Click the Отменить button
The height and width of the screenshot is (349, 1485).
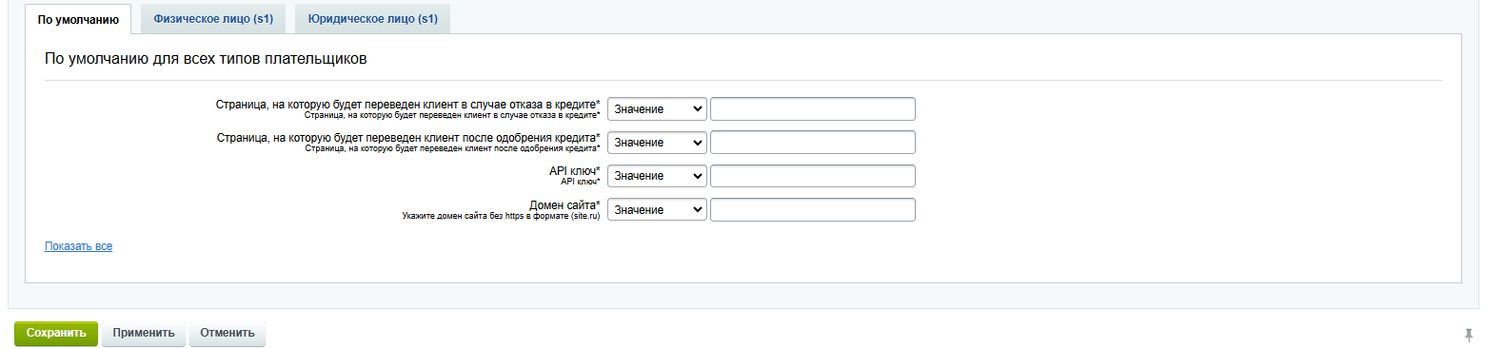(228, 333)
